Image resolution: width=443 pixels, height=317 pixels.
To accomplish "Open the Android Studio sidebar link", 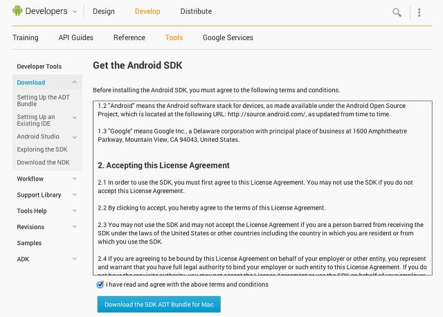I will pyautogui.click(x=38, y=136).
